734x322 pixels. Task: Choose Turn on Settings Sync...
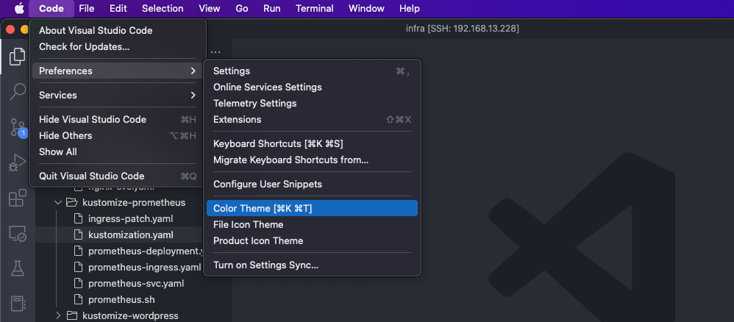click(312, 265)
